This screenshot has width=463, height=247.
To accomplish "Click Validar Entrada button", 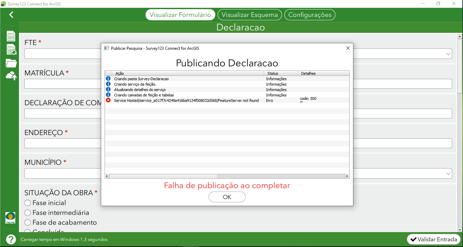I will tap(434, 239).
